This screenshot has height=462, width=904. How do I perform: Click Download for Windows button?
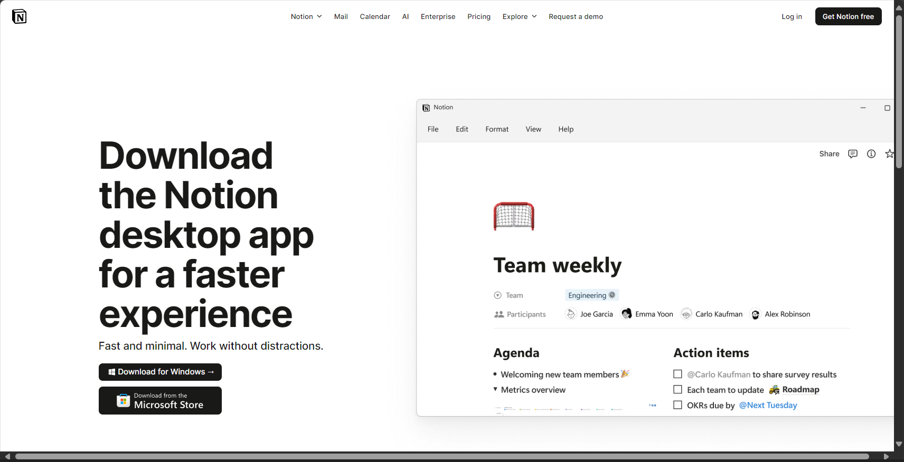(160, 372)
